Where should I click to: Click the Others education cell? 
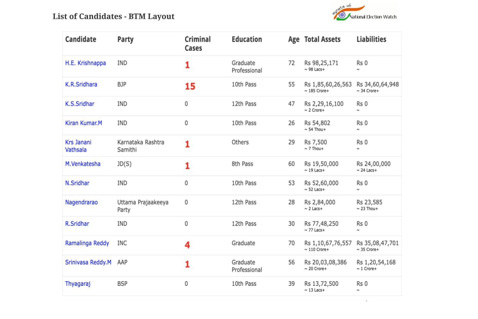tap(240, 142)
